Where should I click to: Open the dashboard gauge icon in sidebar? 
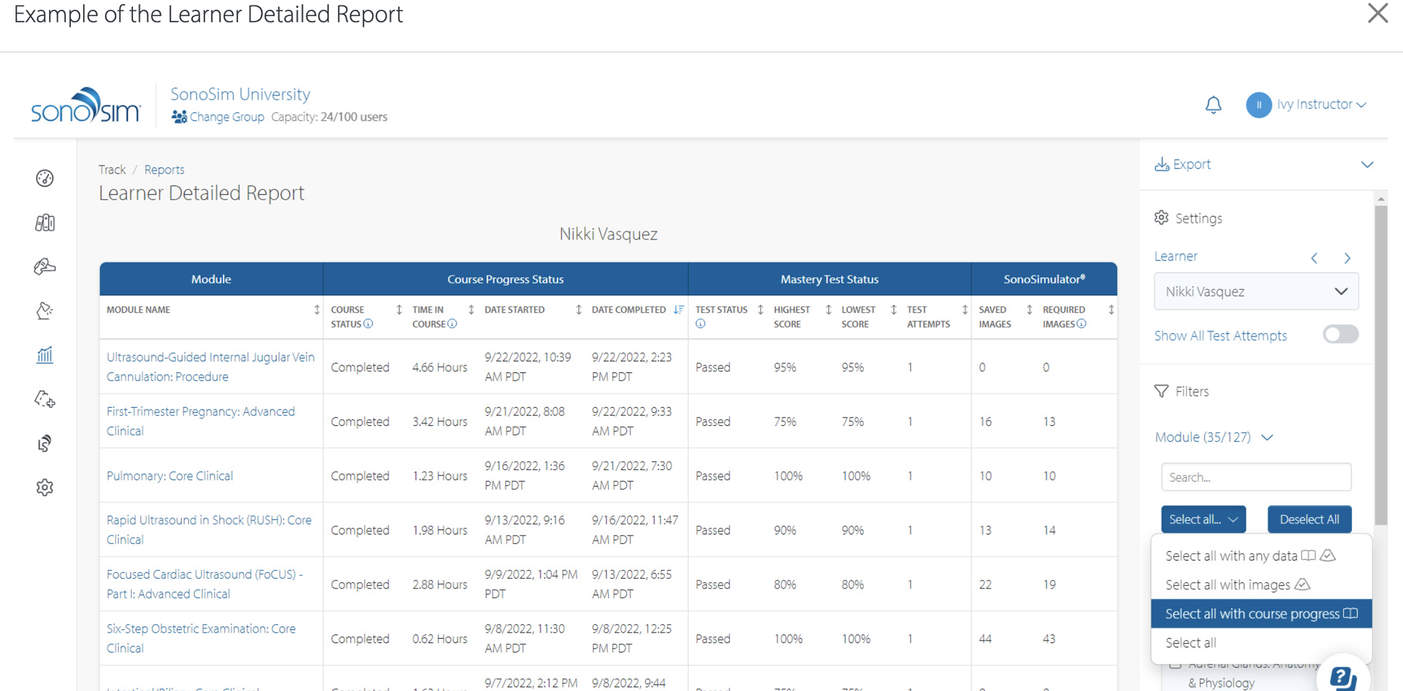(45, 178)
